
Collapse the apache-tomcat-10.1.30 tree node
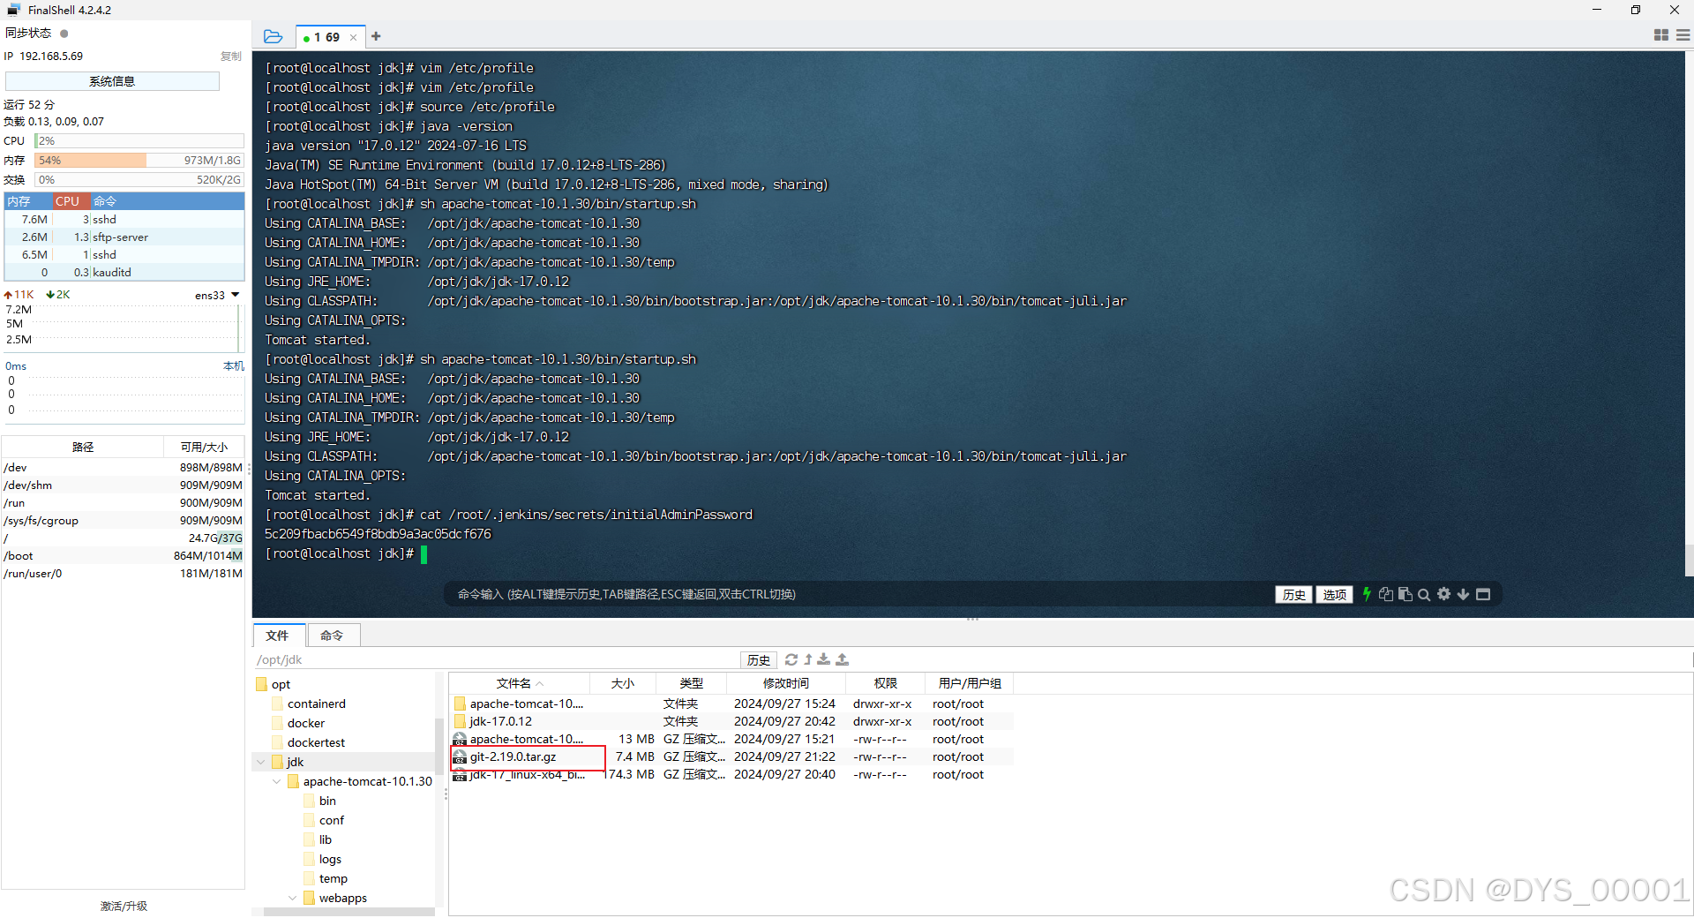point(276,781)
